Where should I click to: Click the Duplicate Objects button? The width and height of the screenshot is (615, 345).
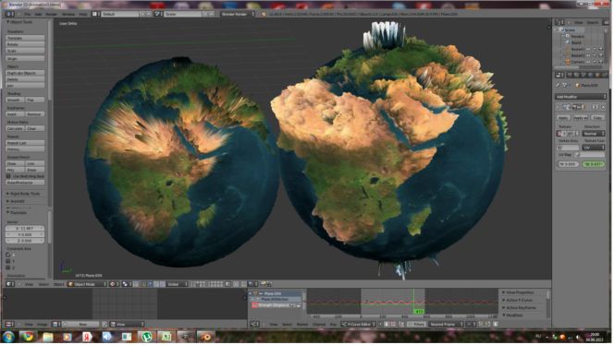pyautogui.click(x=25, y=73)
